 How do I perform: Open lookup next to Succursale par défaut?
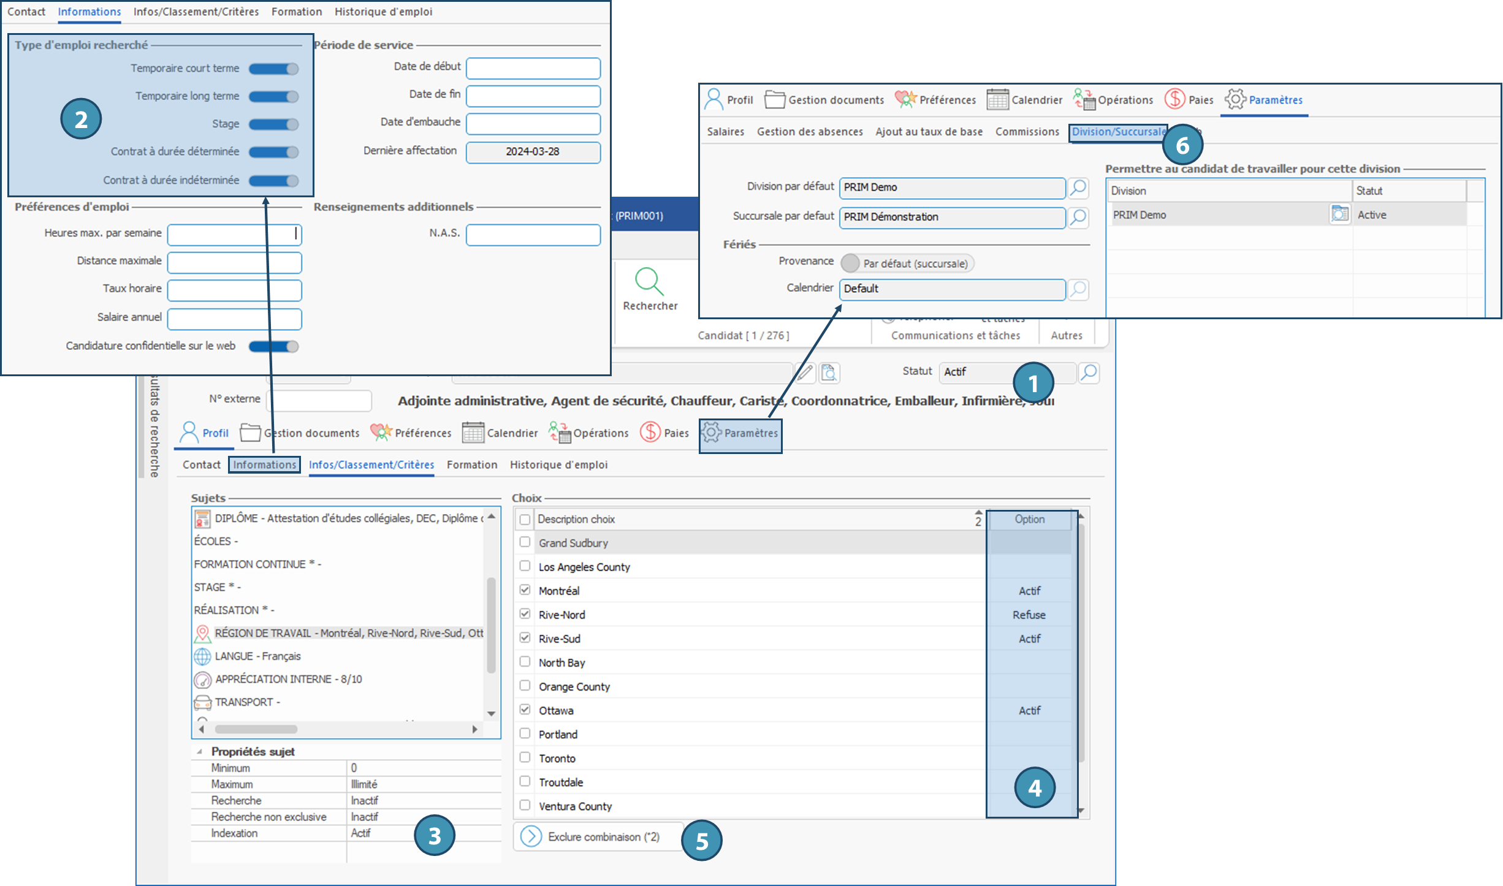tap(1078, 217)
